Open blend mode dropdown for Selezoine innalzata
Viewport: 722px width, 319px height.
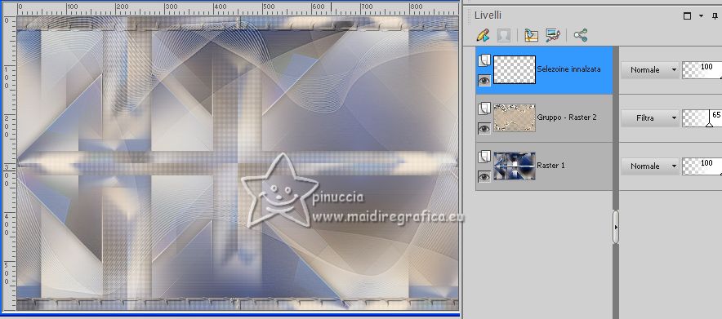coord(649,70)
